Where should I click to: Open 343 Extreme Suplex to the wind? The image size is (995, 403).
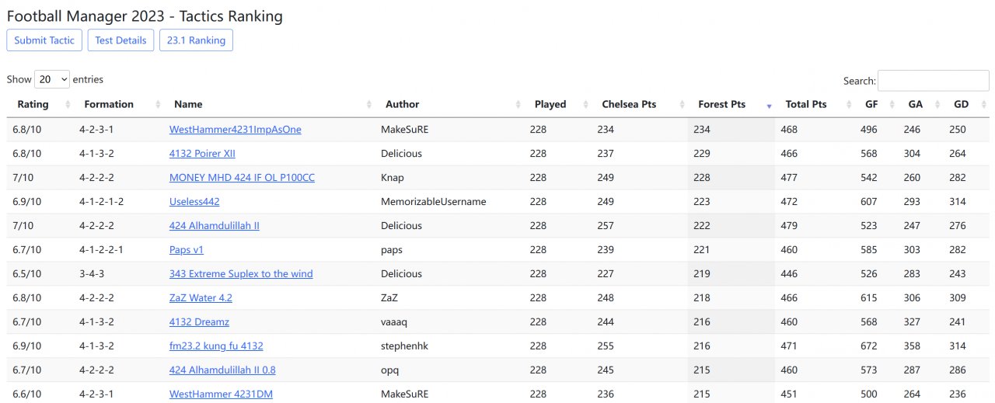tap(241, 274)
